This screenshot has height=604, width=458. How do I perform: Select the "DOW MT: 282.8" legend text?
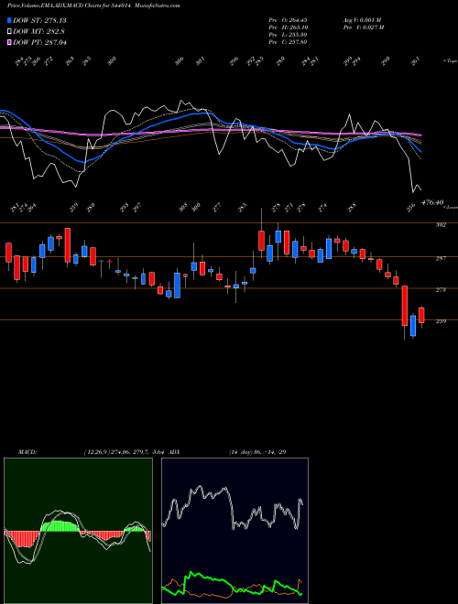tap(38, 31)
